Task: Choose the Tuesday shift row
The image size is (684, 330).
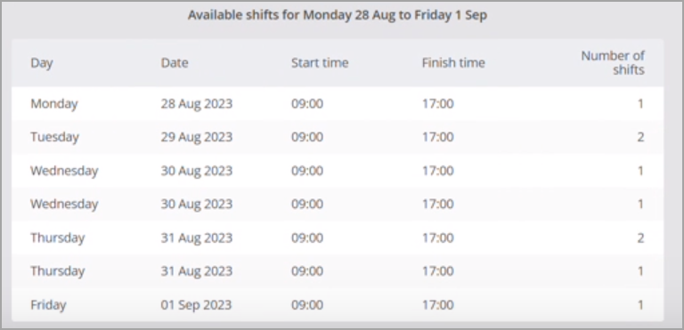Action: [338, 137]
